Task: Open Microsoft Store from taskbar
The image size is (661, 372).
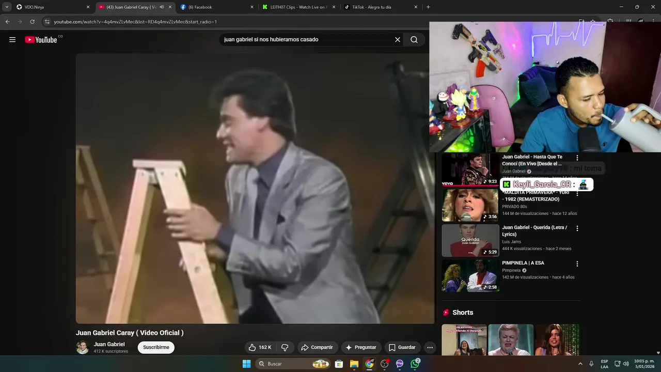Action: 339,364
